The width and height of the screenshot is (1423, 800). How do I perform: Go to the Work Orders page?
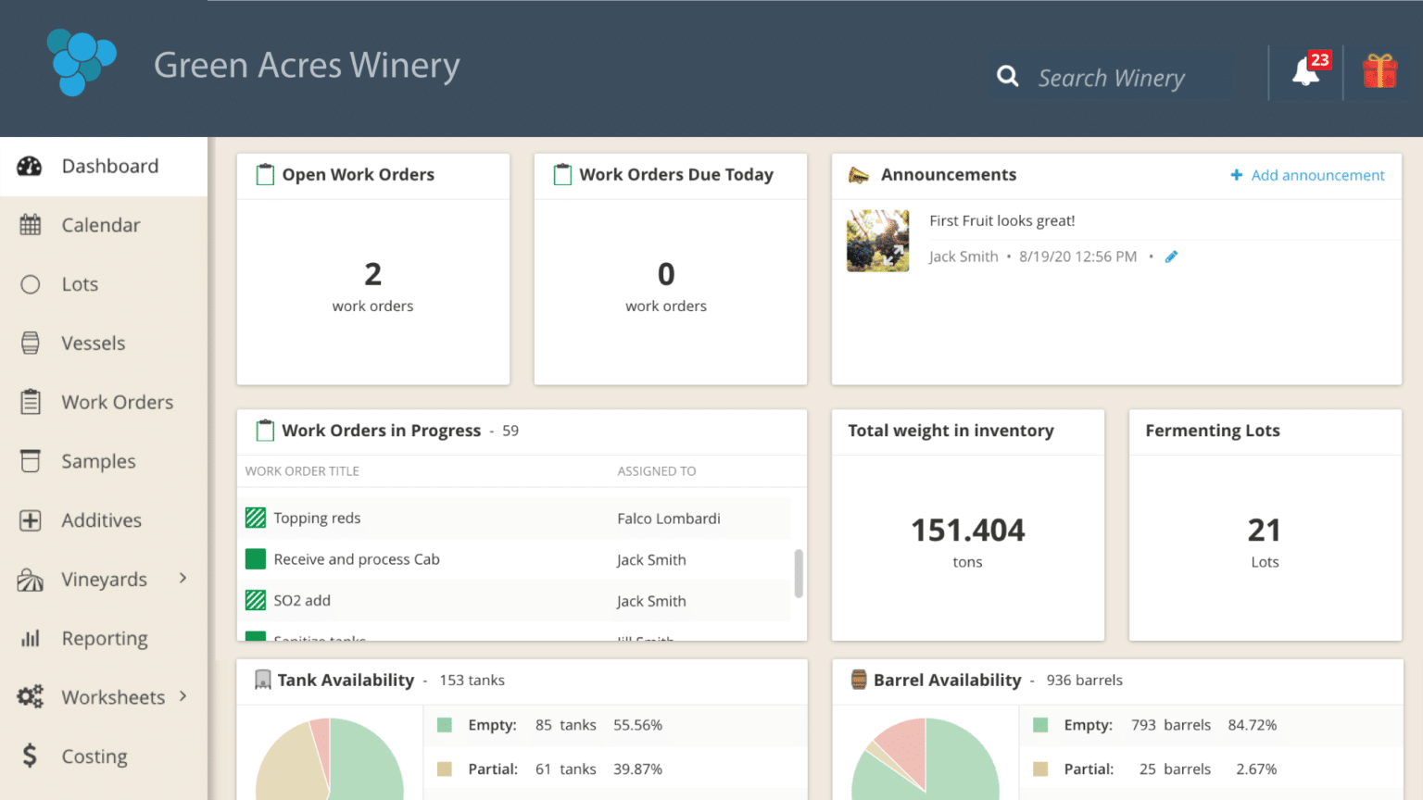[117, 403]
